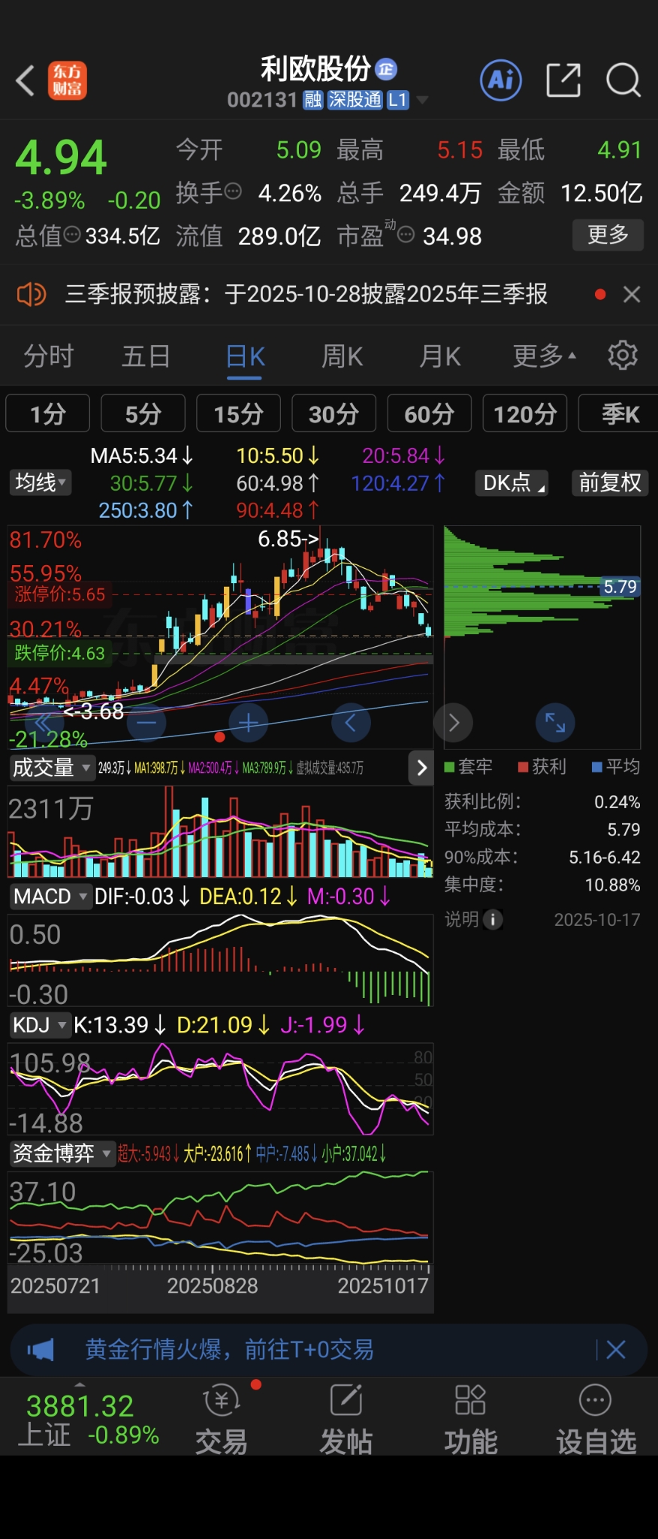Switch to 月K tab

(440, 355)
